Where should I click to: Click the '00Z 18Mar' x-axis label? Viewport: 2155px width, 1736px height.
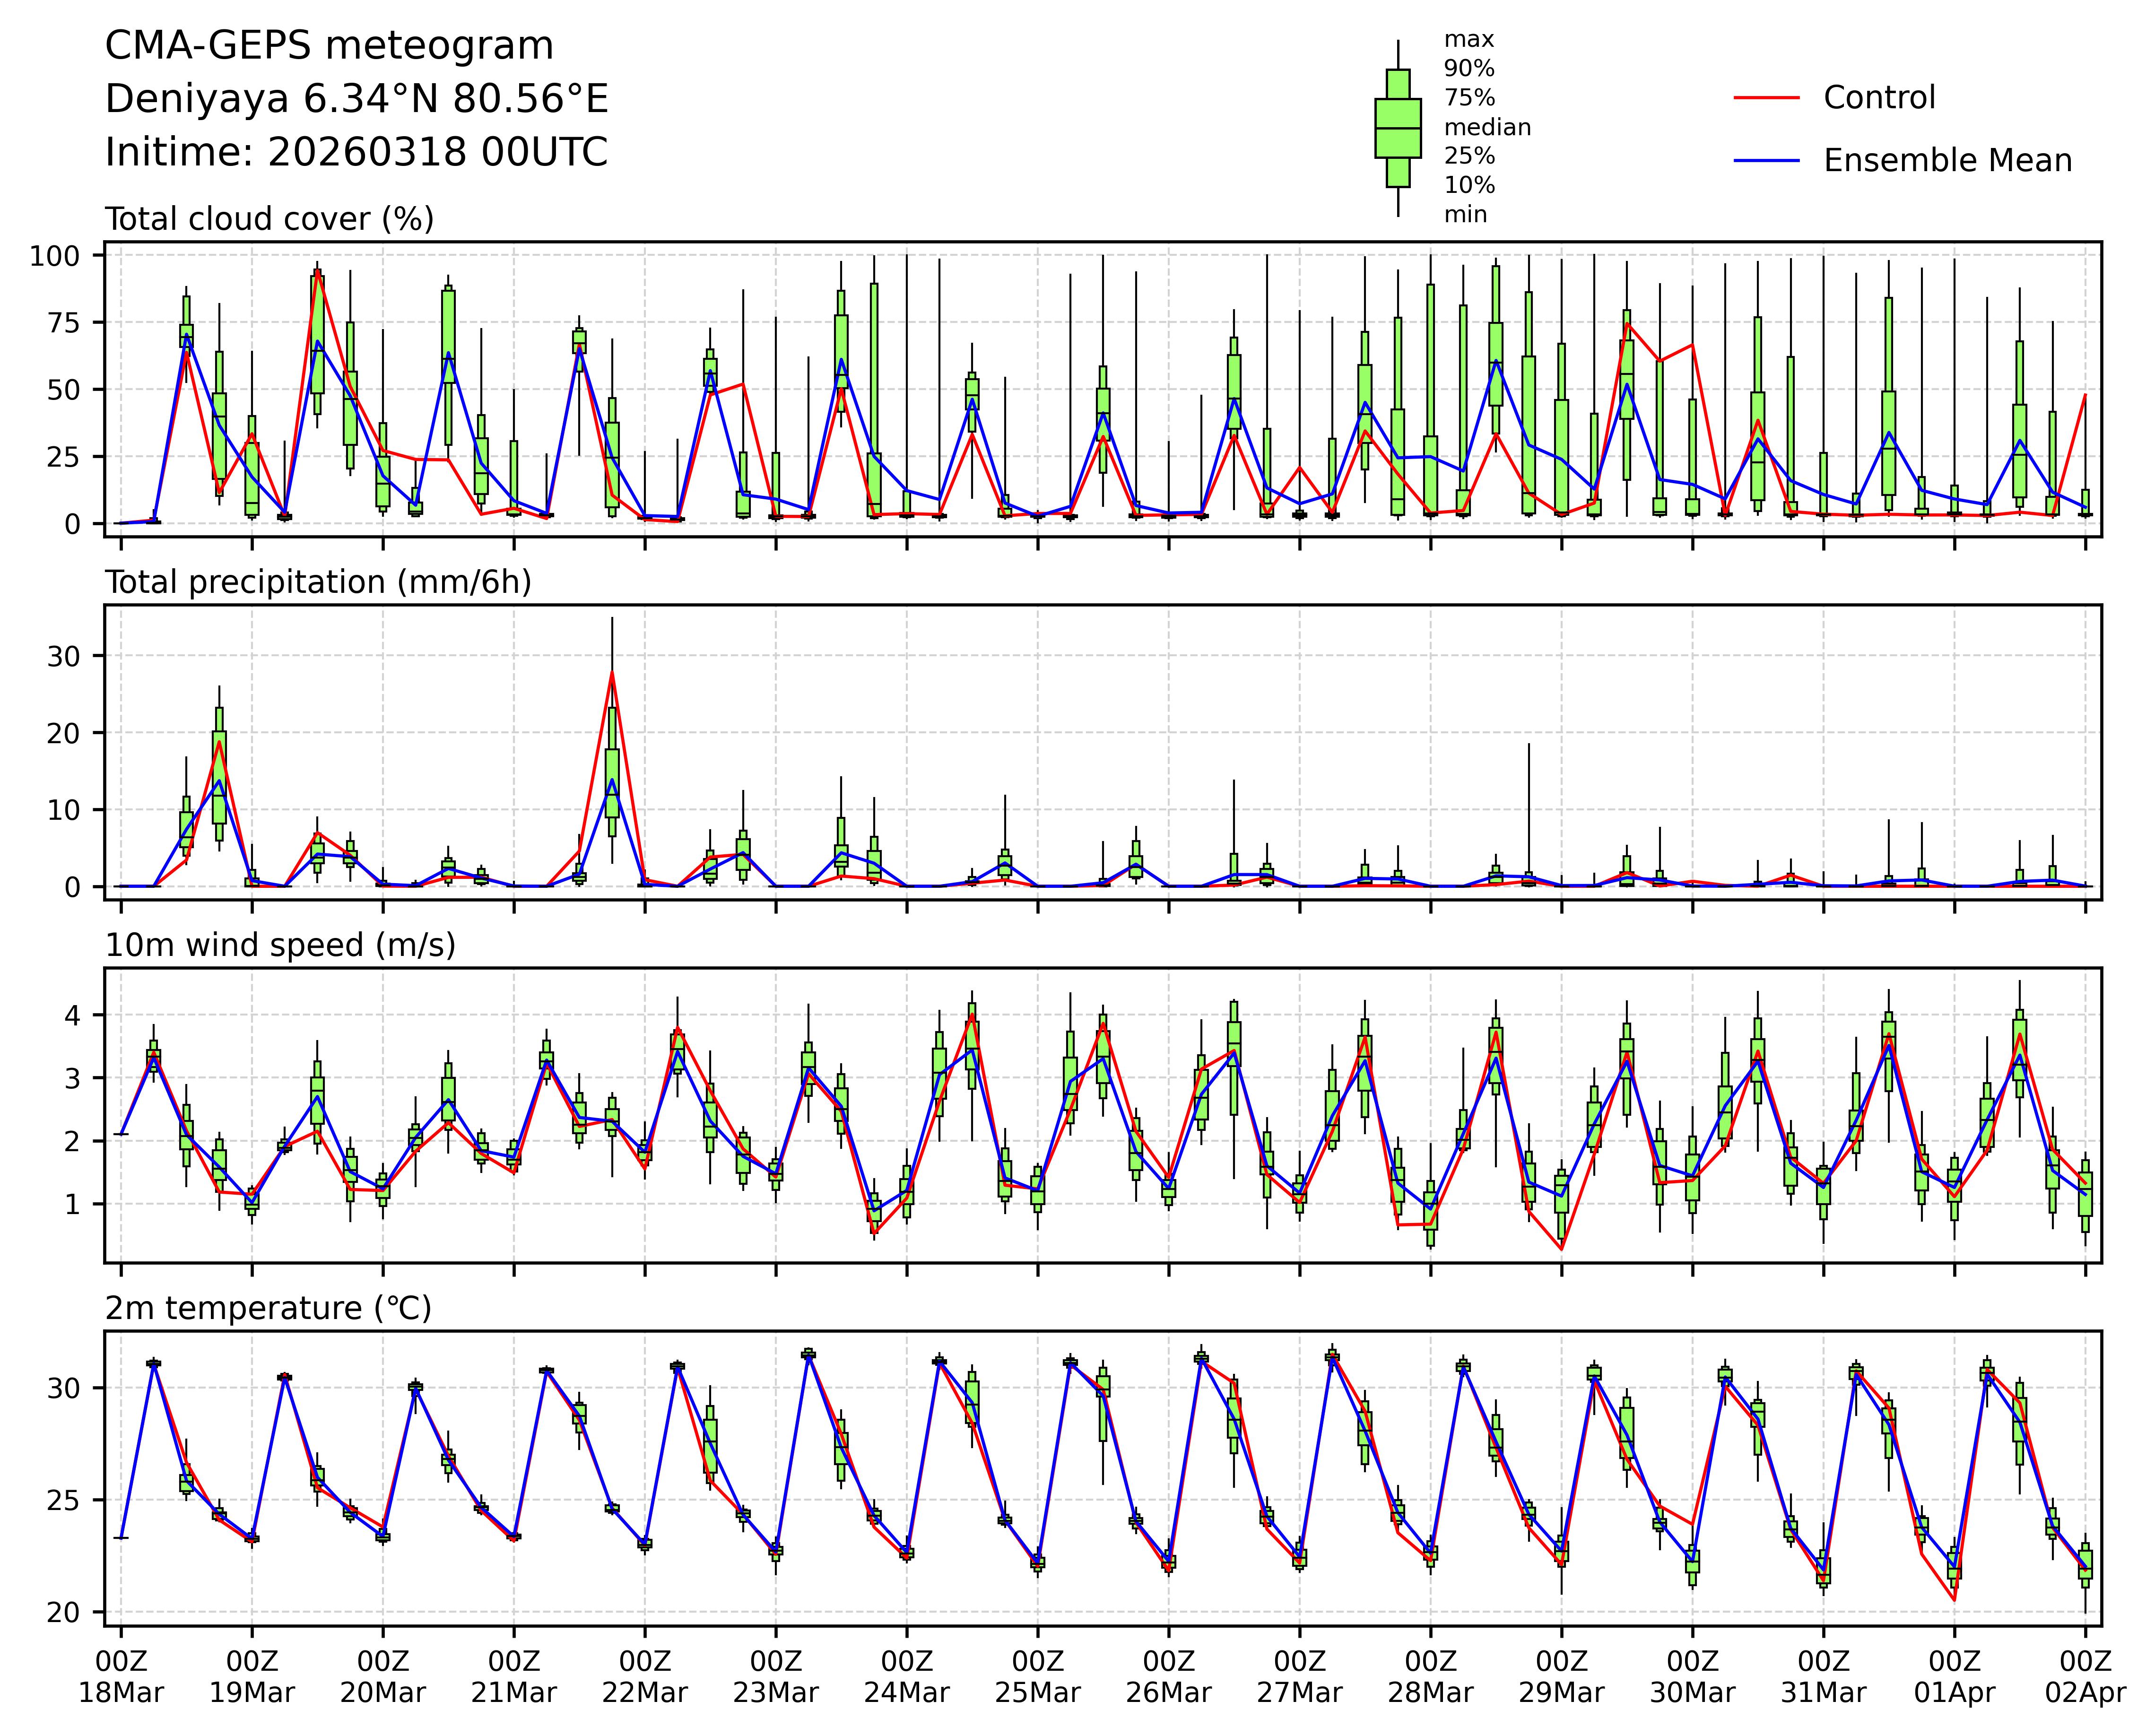tap(121, 1677)
